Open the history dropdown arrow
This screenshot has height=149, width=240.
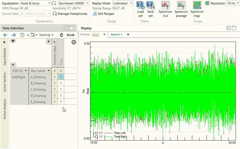pos(28,35)
